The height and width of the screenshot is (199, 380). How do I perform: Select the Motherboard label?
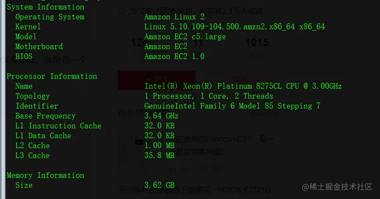point(39,46)
